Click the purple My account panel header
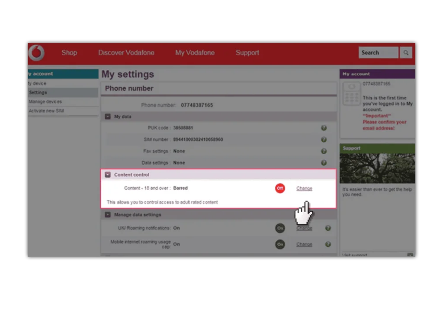 (x=377, y=74)
